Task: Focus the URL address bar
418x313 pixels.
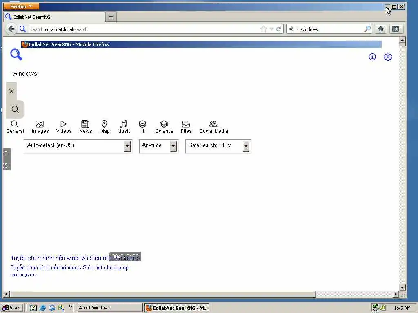Action: point(144,29)
